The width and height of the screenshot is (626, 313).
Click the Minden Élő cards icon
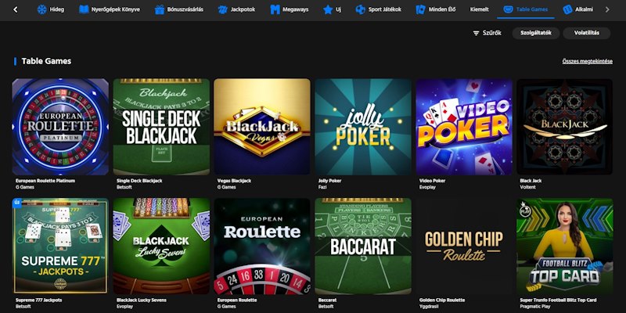click(420, 9)
